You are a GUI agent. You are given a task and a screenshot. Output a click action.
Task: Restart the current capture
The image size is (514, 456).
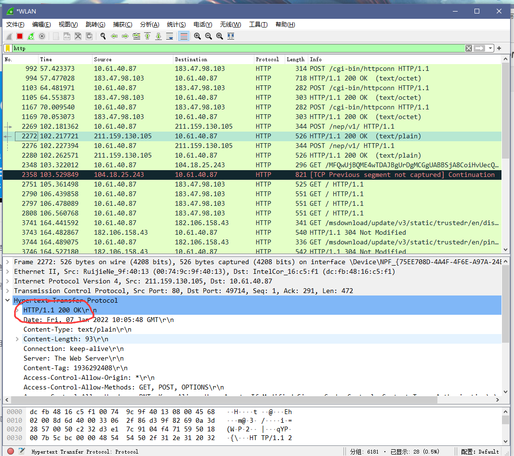point(31,36)
